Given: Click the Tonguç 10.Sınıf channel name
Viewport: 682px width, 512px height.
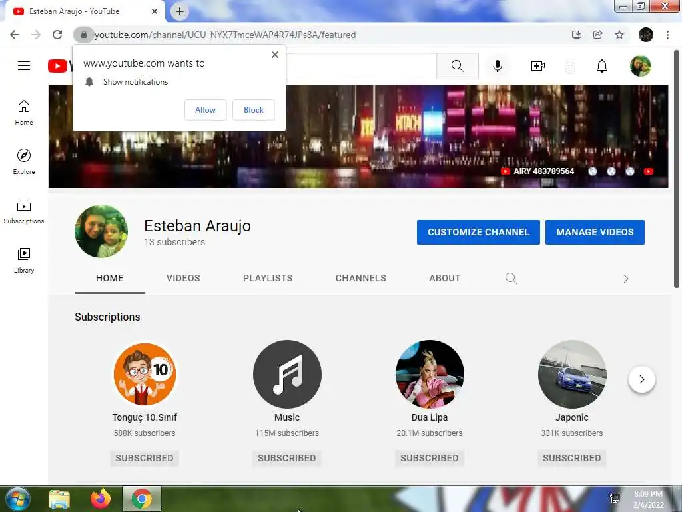Looking at the screenshot, I should pyautogui.click(x=145, y=417).
